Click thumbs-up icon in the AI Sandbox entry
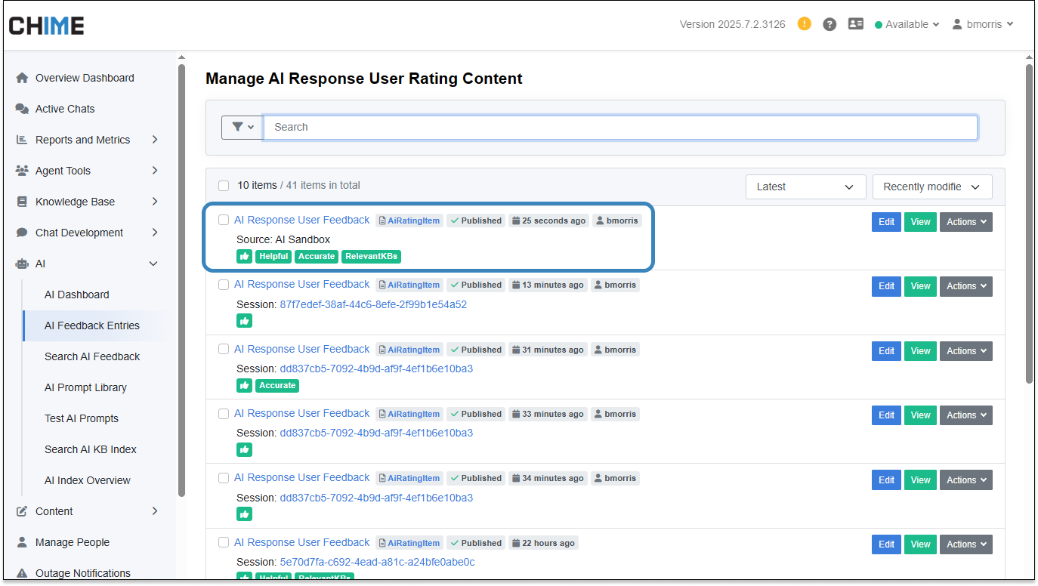Viewport: 1038px width, 586px height. pos(244,256)
